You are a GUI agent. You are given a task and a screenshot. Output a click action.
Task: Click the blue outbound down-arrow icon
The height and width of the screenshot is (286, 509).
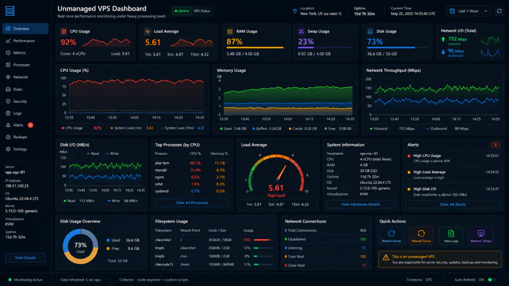click(443, 52)
